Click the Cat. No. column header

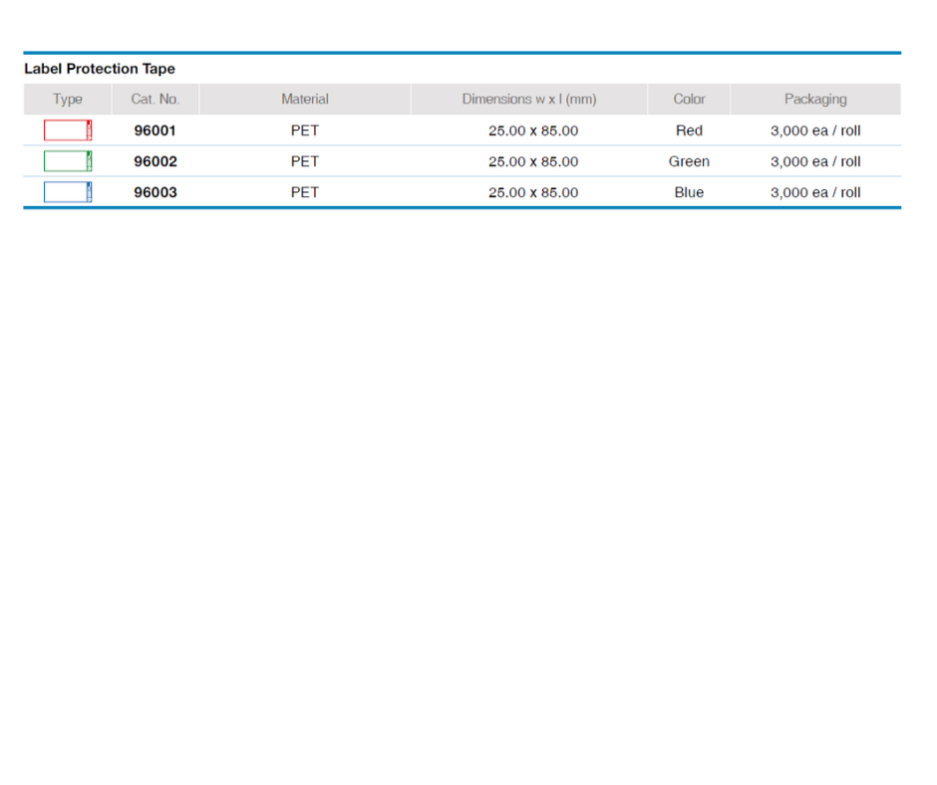tap(156, 100)
